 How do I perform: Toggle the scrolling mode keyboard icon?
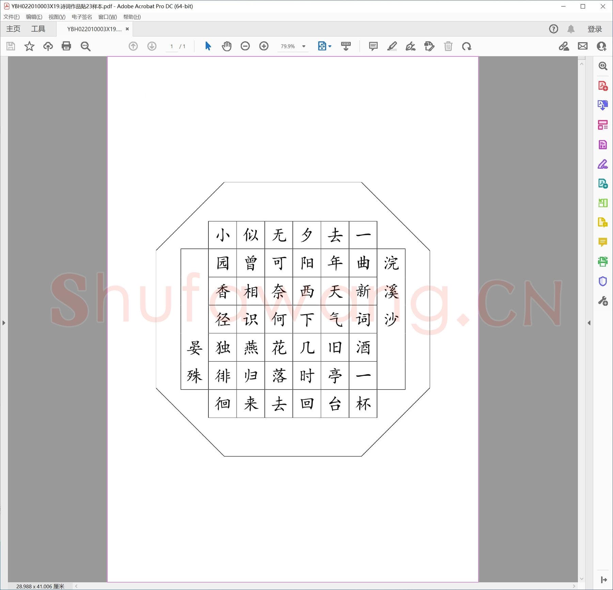click(x=346, y=46)
